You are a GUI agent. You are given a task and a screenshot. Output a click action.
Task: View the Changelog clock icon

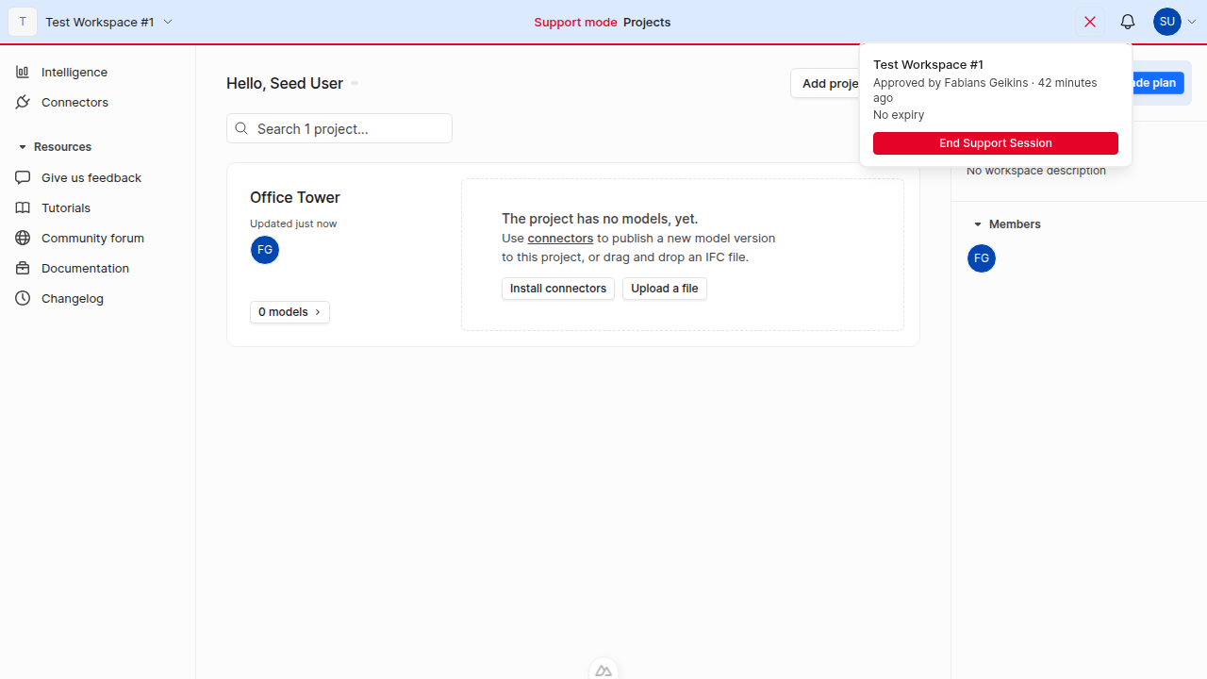coord(22,298)
